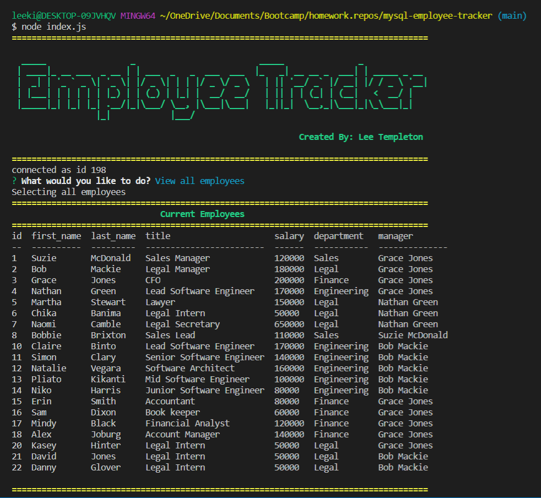Image resolution: width=541 pixels, height=498 pixels.
Task: Click 'Brixton' in the last_name column
Action: coord(108,335)
